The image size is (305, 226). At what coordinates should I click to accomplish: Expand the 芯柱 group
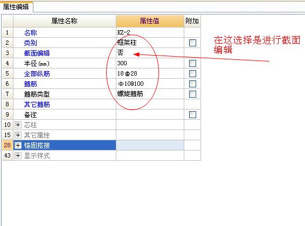pos(18,125)
